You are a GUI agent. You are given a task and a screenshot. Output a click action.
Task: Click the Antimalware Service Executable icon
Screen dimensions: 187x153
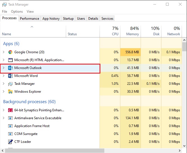point(10,118)
